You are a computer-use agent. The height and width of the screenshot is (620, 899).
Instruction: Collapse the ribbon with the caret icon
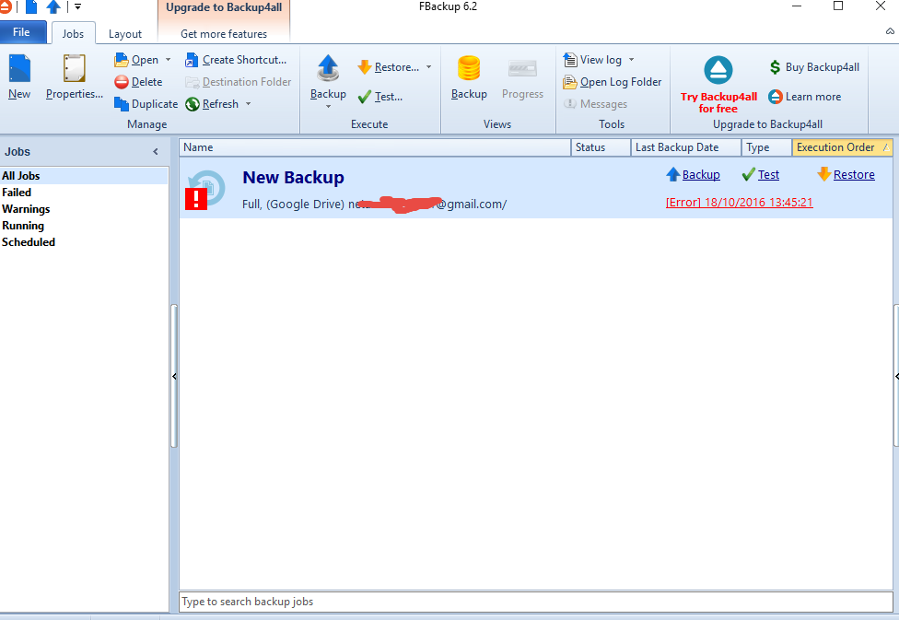pos(890,31)
